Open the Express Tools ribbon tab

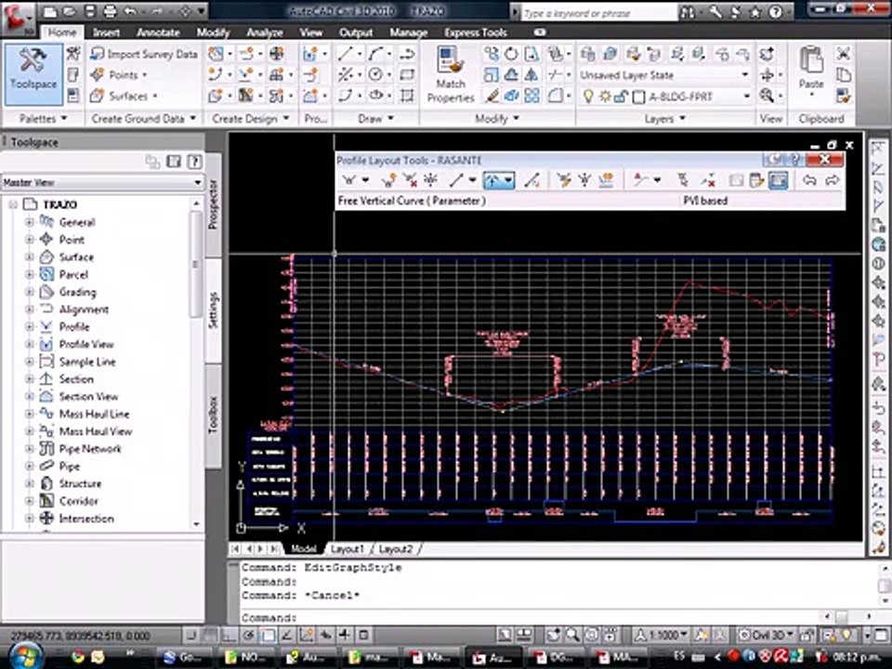pos(476,33)
